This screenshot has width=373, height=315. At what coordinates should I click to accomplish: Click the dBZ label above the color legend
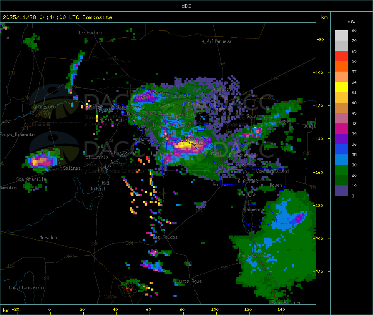(351, 22)
